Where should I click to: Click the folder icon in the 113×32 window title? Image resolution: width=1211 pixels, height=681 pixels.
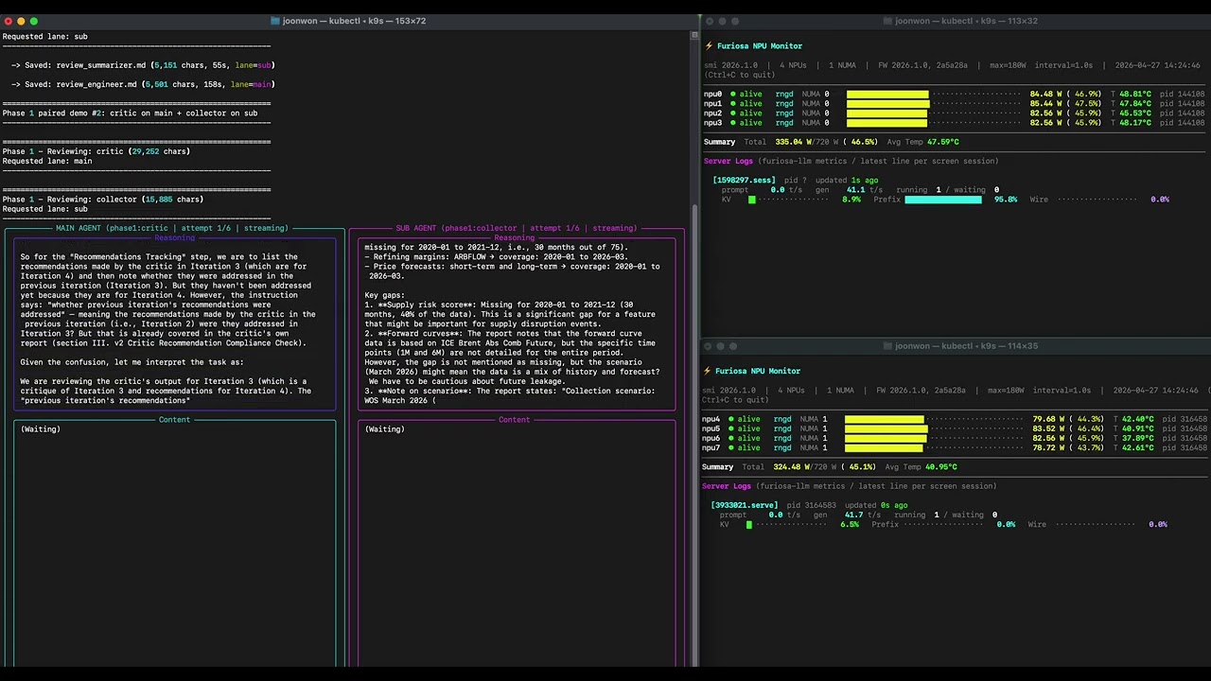coord(887,21)
